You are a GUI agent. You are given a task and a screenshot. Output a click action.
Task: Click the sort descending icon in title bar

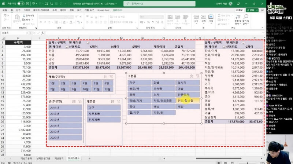click(x=51, y=4)
